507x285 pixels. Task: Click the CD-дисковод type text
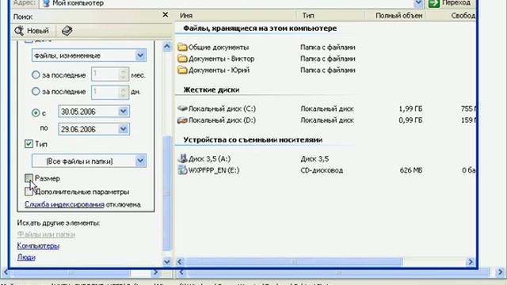tap(322, 170)
